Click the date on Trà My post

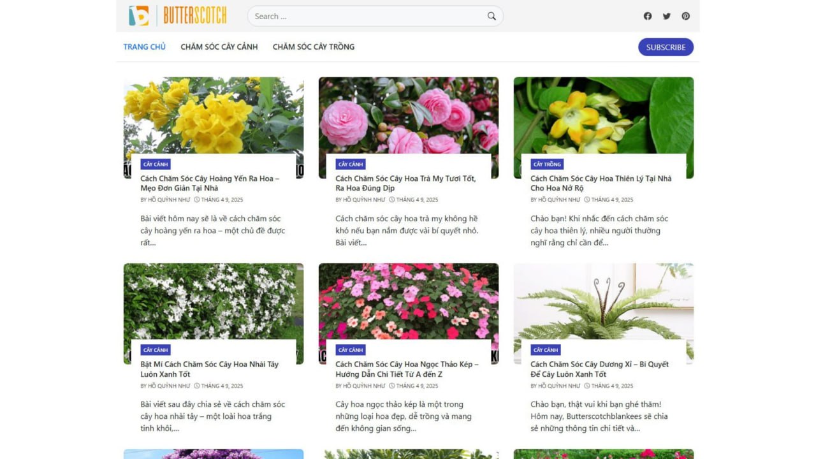pyautogui.click(x=417, y=200)
